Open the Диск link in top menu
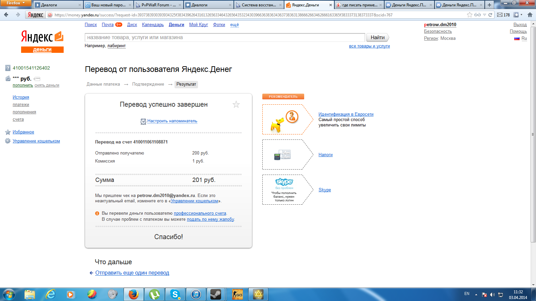This screenshot has height=301, width=536. pyautogui.click(x=132, y=25)
